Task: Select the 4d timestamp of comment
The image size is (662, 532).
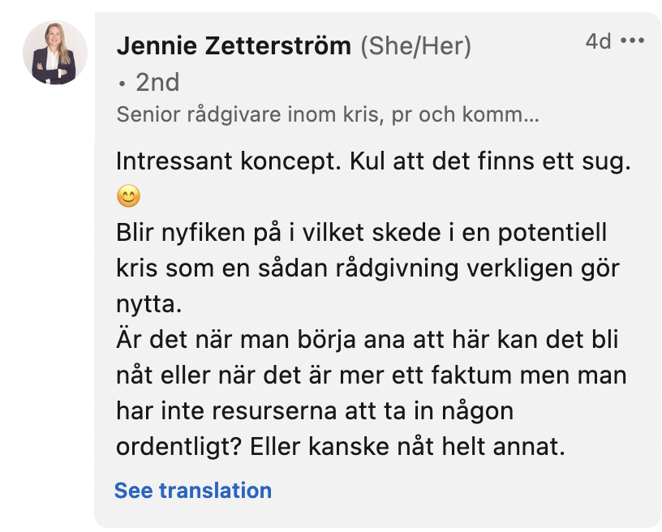Action: [598, 41]
